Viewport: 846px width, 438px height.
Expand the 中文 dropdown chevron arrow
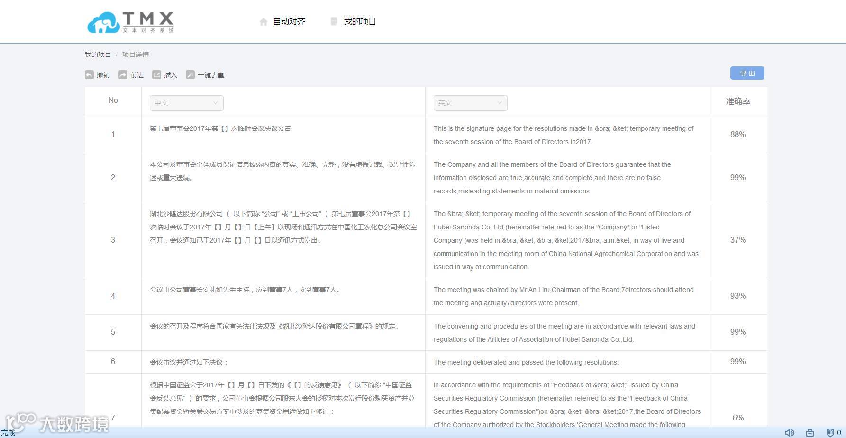215,103
